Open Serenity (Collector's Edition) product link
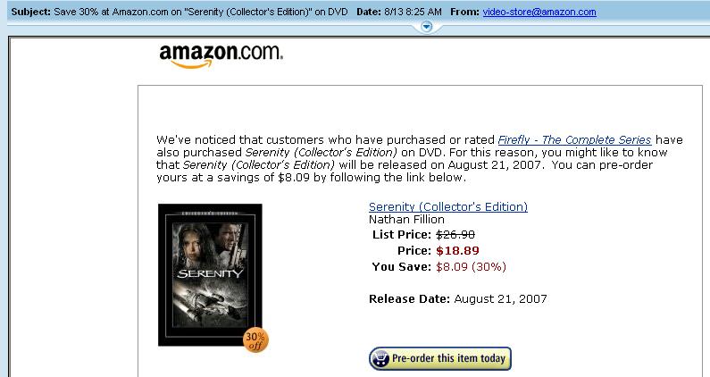Viewport: 710px width, 377px height. click(448, 206)
